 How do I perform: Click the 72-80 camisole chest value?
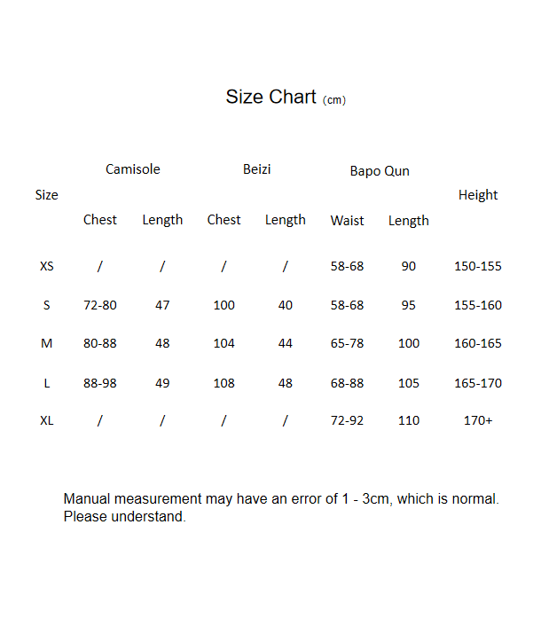(100, 305)
